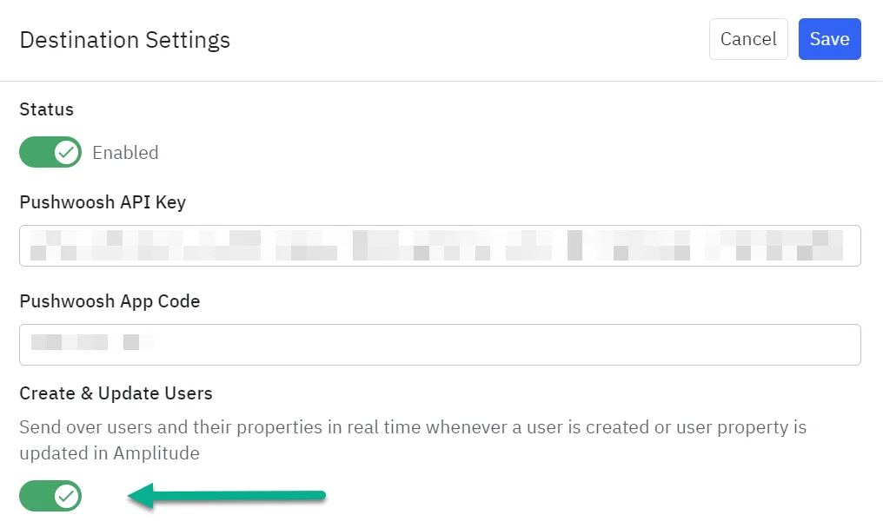Image resolution: width=883 pixels, height=528 pixels.
Task: Click the Status section label
Action: [x=46, y=109]
